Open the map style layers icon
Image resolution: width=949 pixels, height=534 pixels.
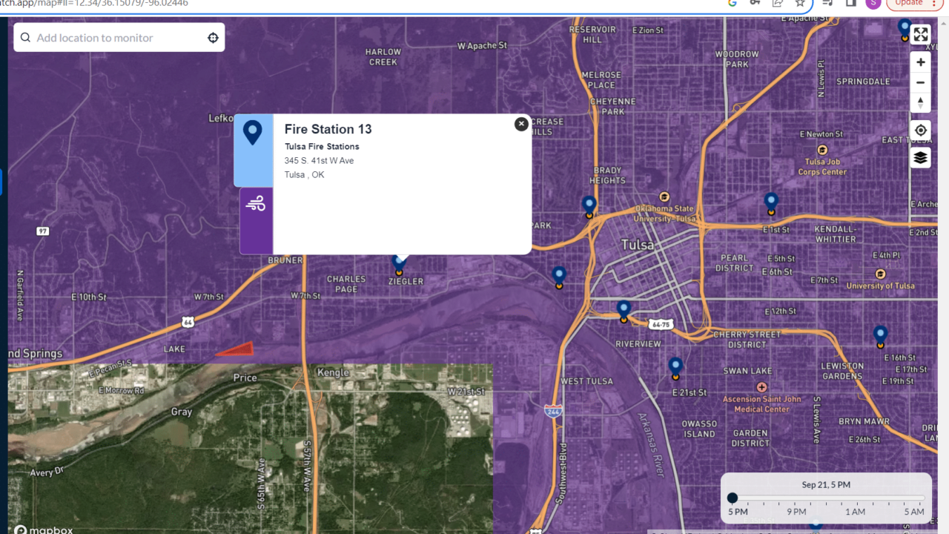[920, 157]
